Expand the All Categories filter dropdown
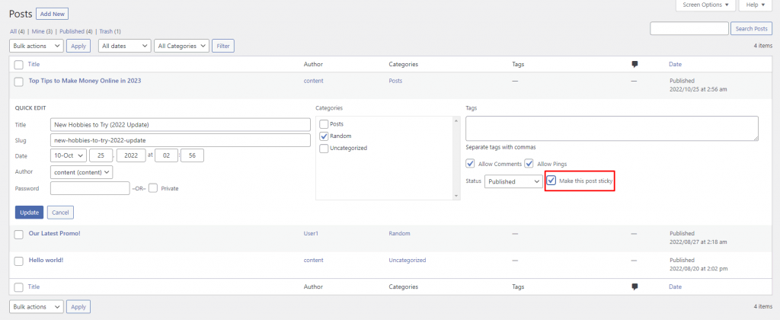Image resolution: width=780 pixels, height=320 pixels. tap(181, 46)
